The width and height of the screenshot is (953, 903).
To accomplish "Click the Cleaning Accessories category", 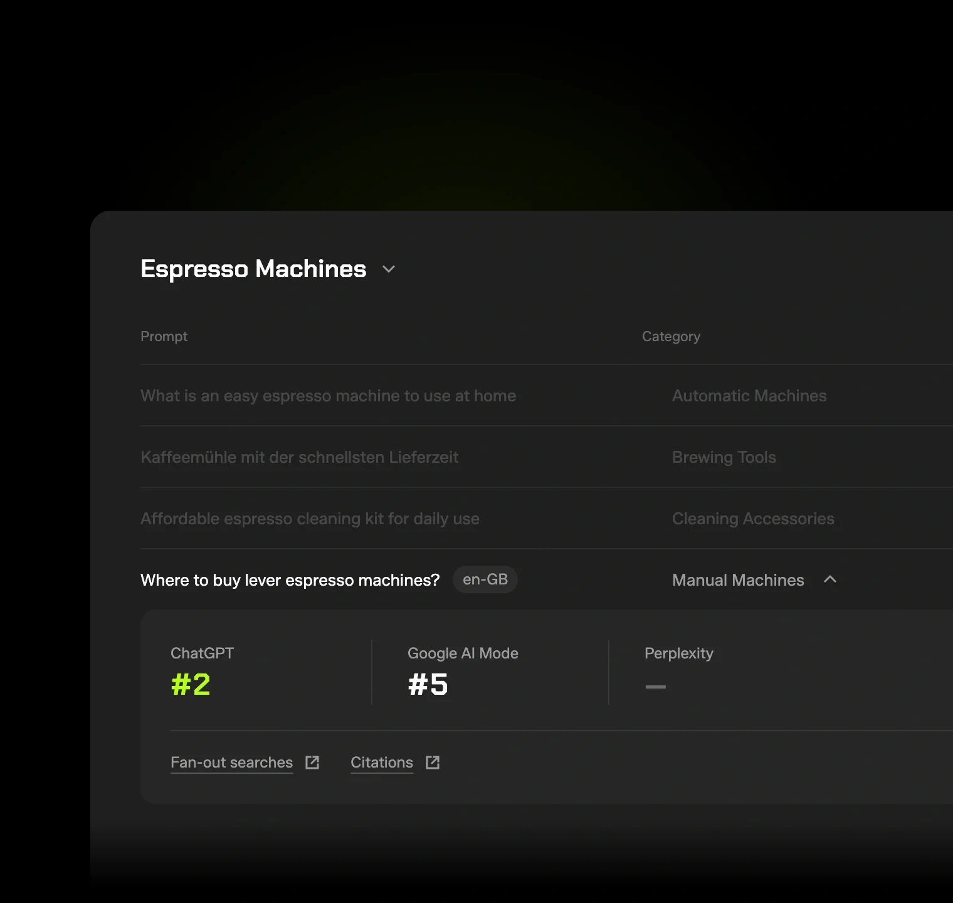I will point(753,519).
